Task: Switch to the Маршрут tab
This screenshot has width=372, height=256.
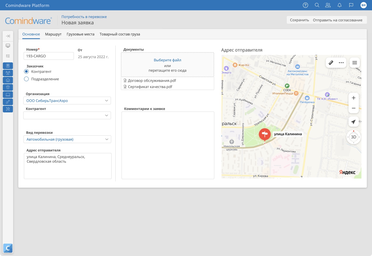Action: point(53,34)
